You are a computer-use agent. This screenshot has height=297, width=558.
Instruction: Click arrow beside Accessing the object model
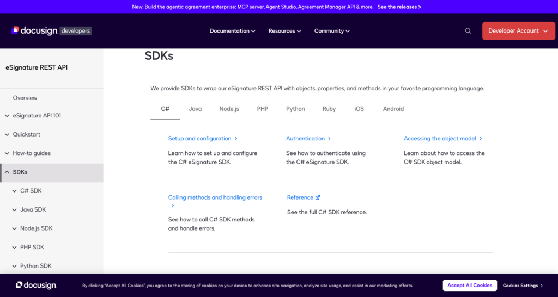pyautogui.click(x=481, y=139)
